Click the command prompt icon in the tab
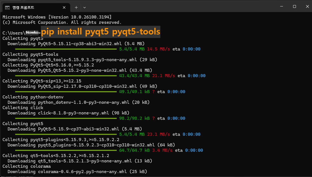The height and width of the screenshot is (177, 312). click(7, 8)
